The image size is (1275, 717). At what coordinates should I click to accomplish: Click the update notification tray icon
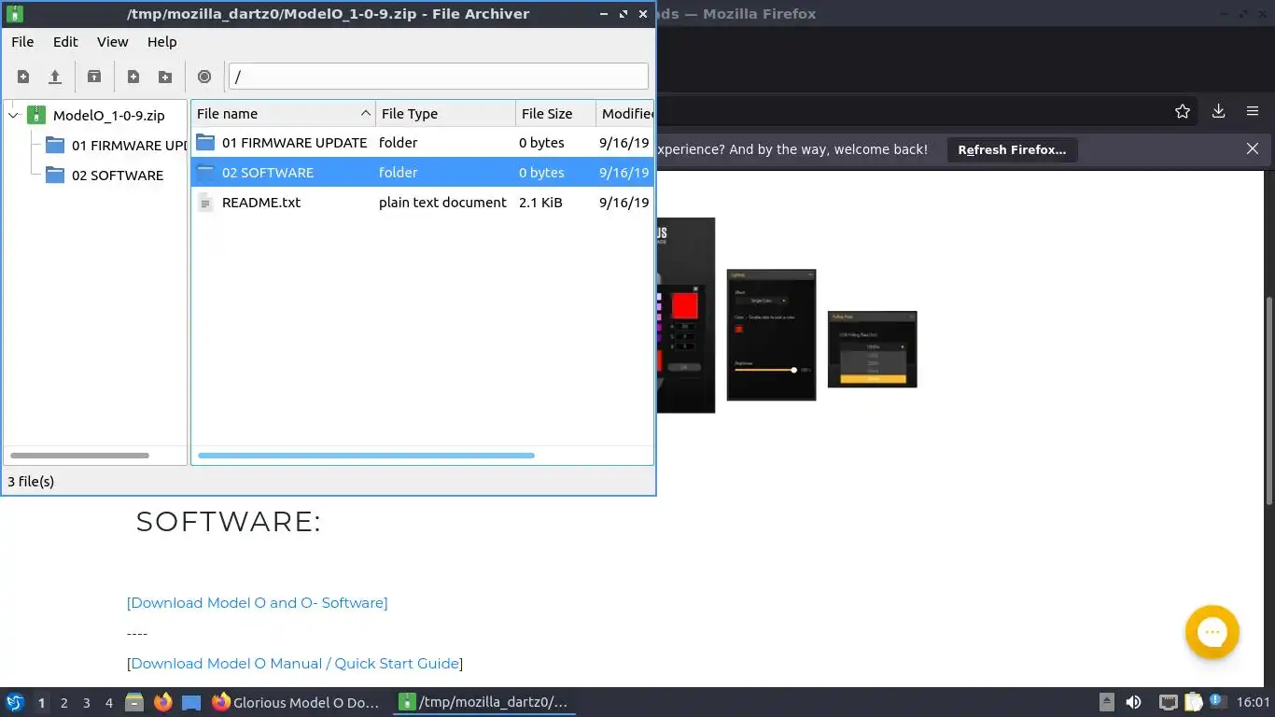tap(1217, 700)
